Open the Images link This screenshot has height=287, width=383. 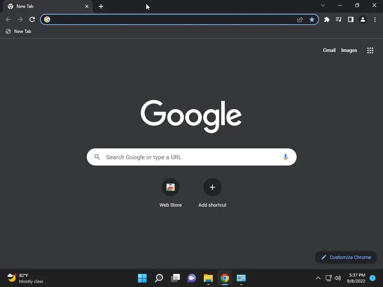coord(349,50)
